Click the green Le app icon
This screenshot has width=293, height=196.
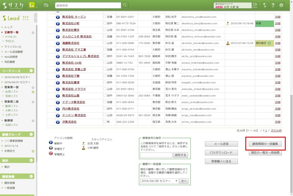[x=32, y=5]
